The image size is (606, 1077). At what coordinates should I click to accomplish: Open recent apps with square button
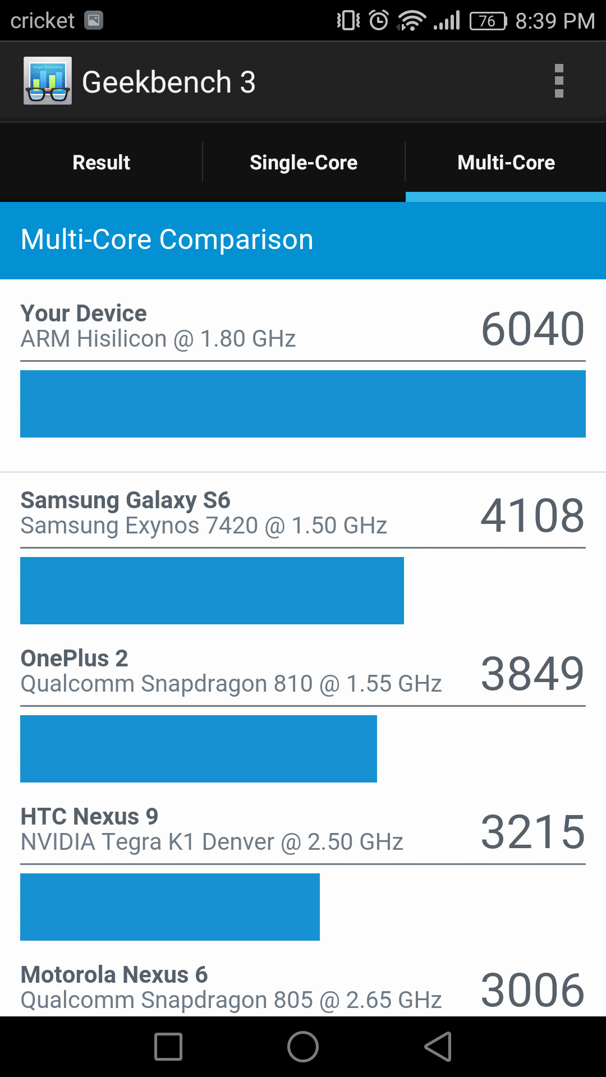168,1047
